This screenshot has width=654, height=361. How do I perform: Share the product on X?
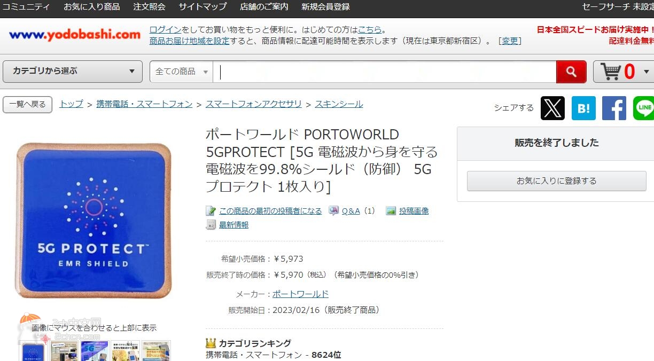pyautogui.click(x=552, y=108)
